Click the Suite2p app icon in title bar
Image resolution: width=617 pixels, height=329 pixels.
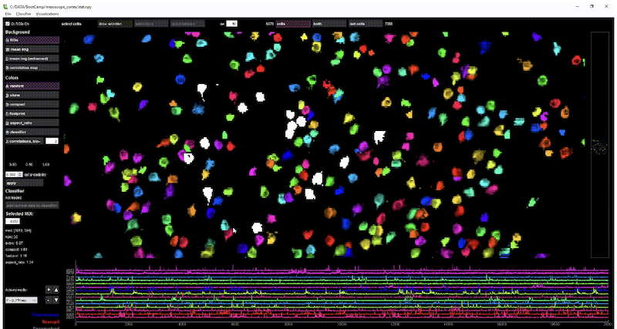coord(5,5)
